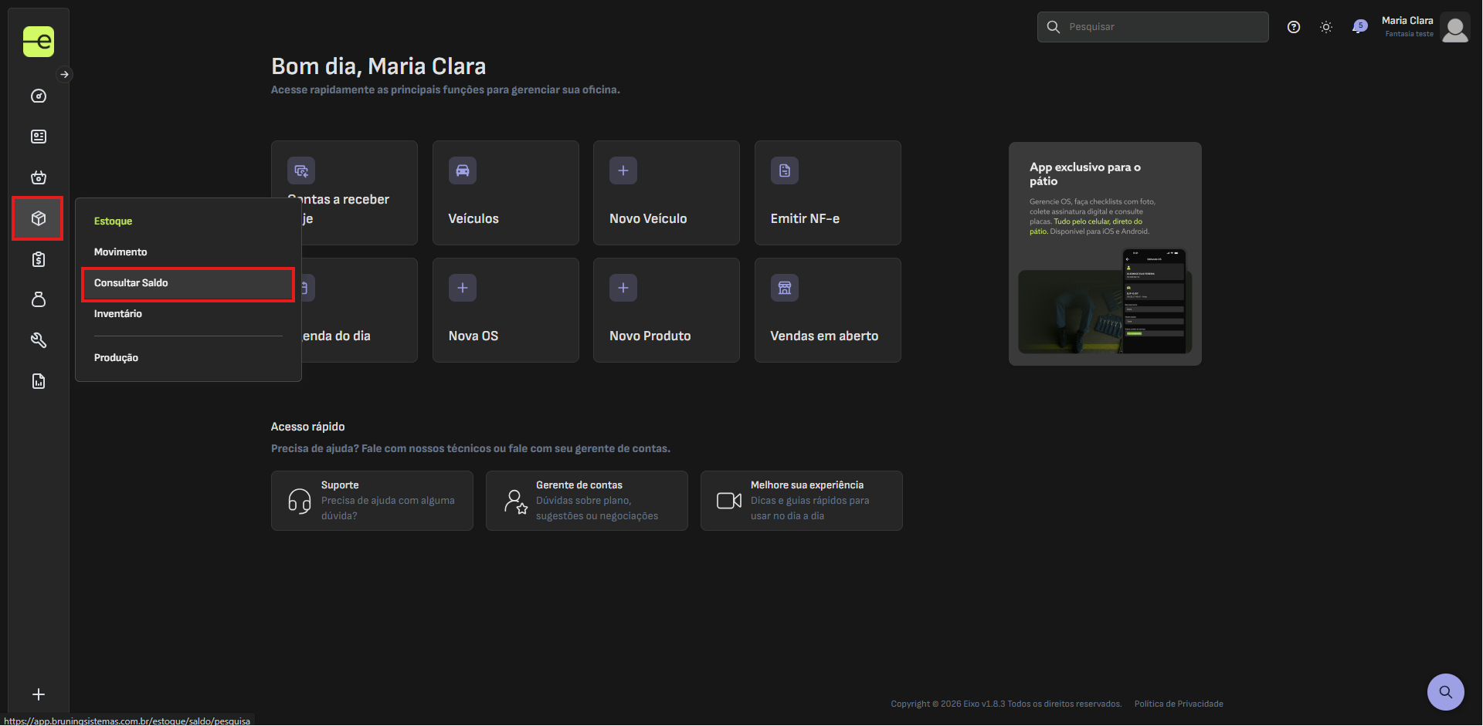Open the Melhore sua experiência video card
Viewport: 1483px width, 726px height.
point(802,501)
